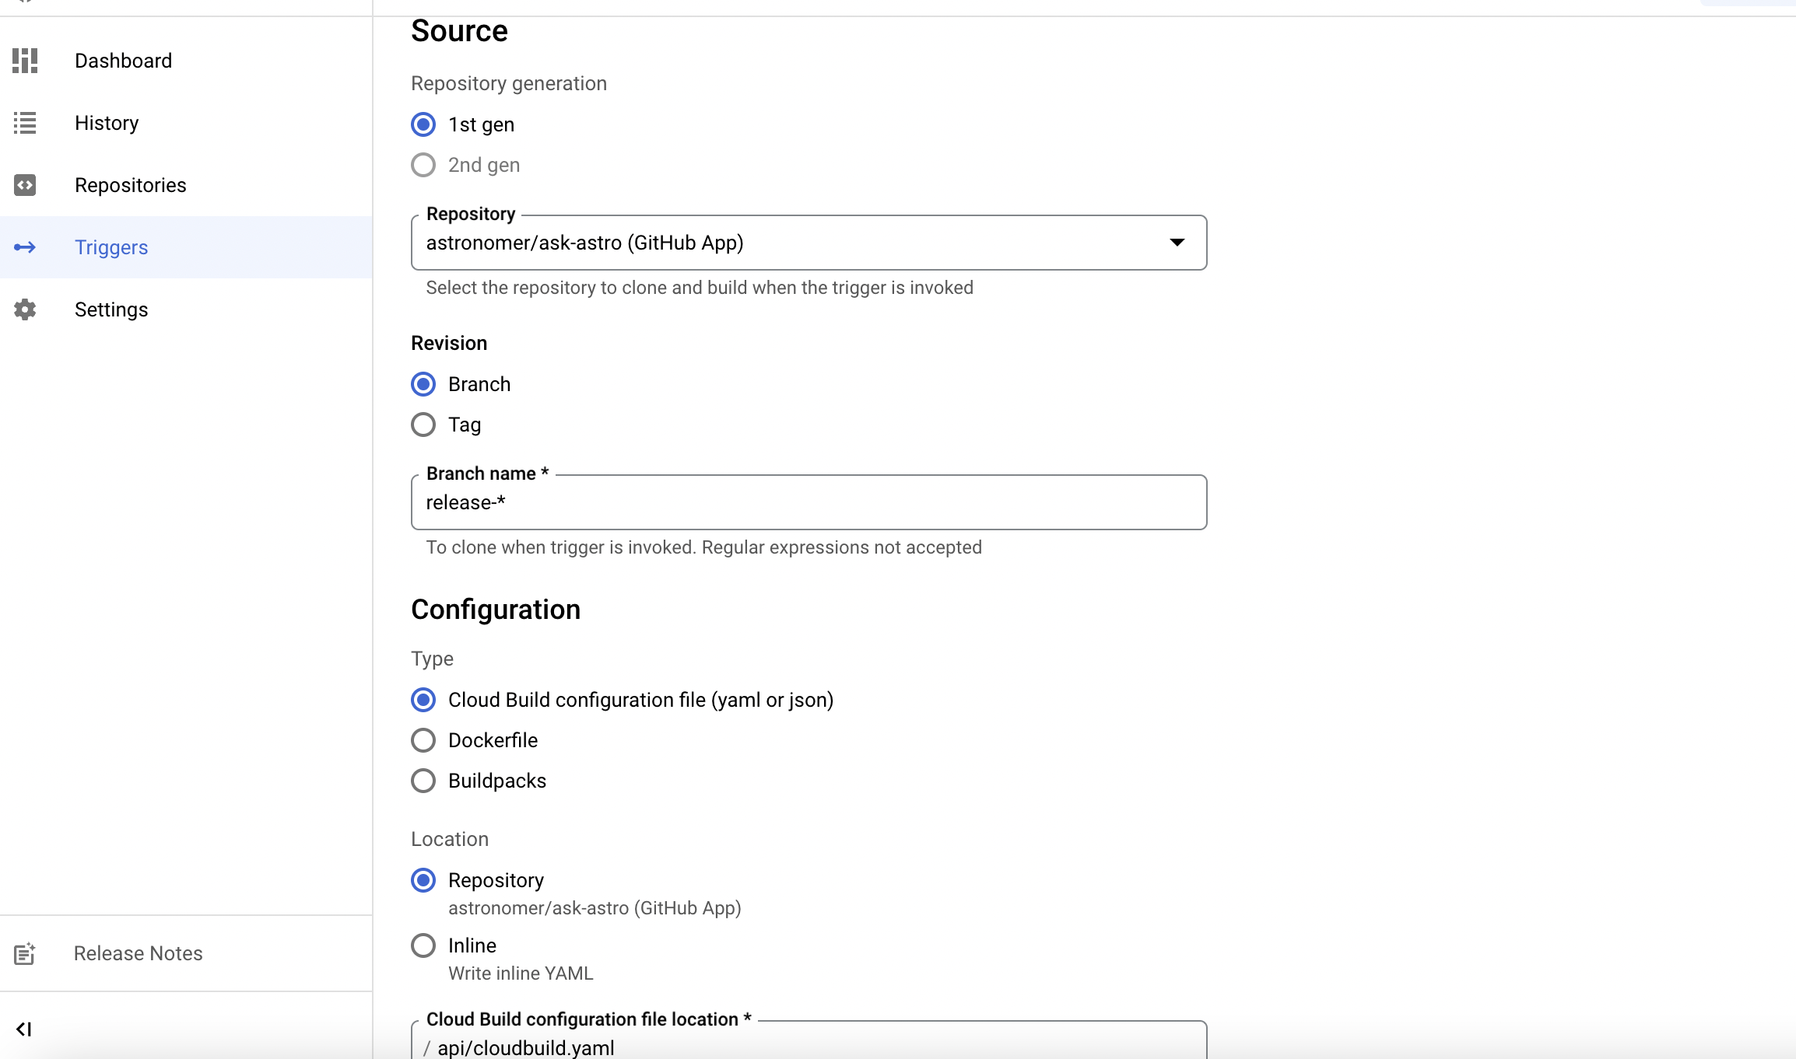Select Cloud Build configuration file type

click(x=425, y=700)
